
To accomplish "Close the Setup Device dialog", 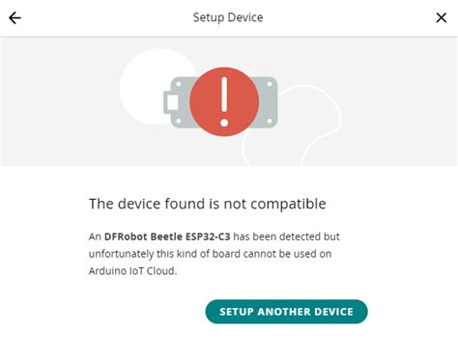I will click(442, 17).
